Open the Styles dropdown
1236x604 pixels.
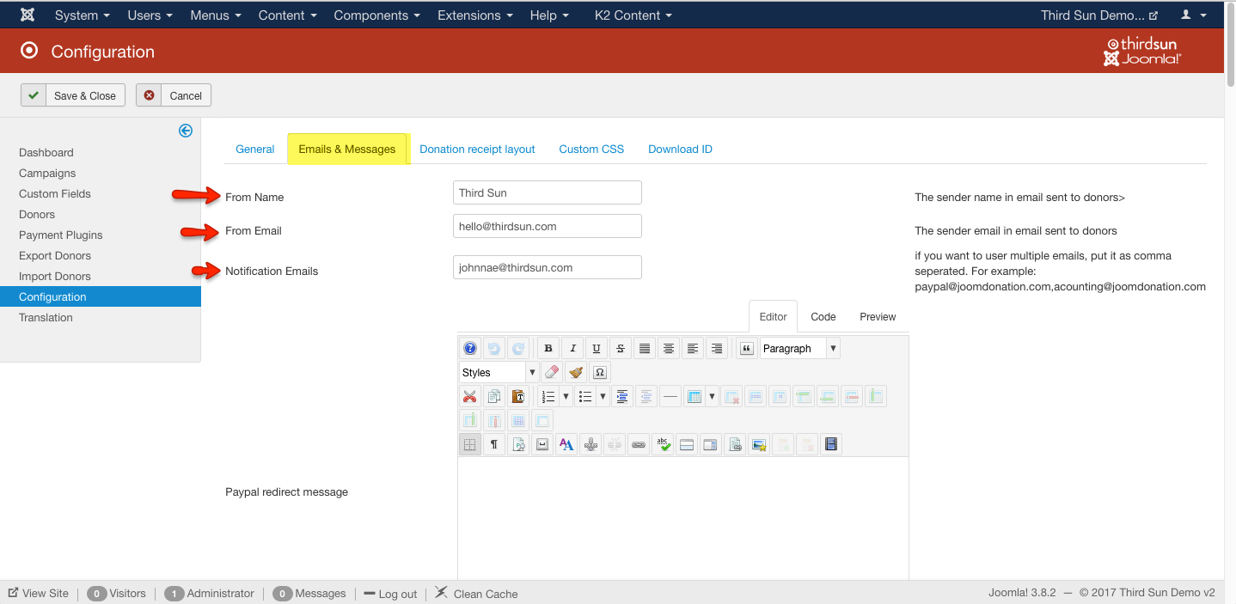coord(499,373)
